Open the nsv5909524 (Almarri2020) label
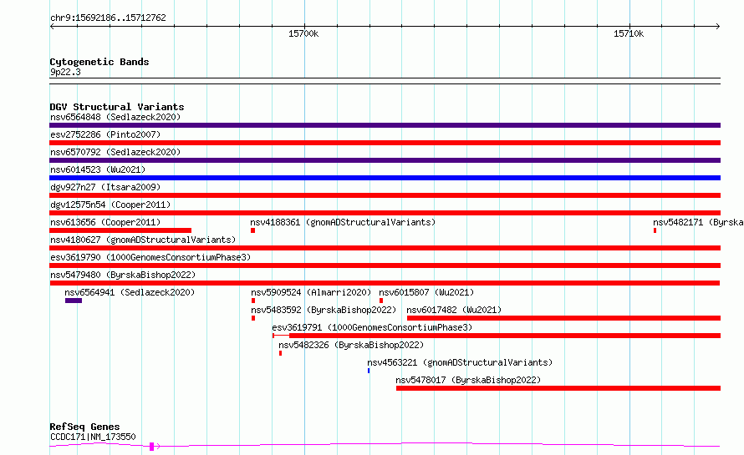The image size is (744, 455). (311, 292)
